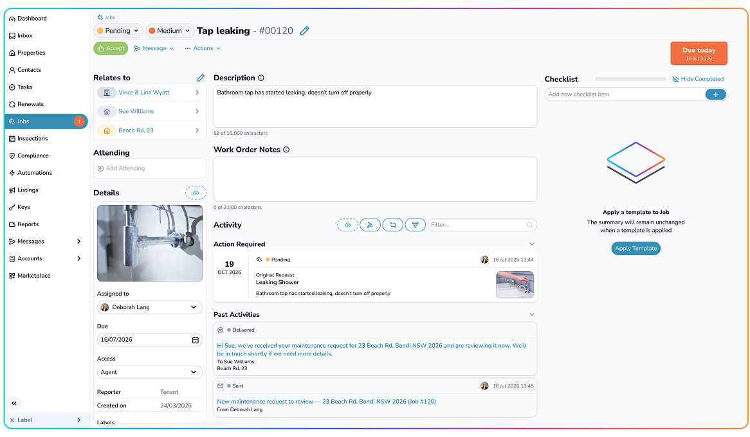The width and height of the screenshot is (750, 437).
Task: Collapse the Past Activities section
Action: point(532,315)
